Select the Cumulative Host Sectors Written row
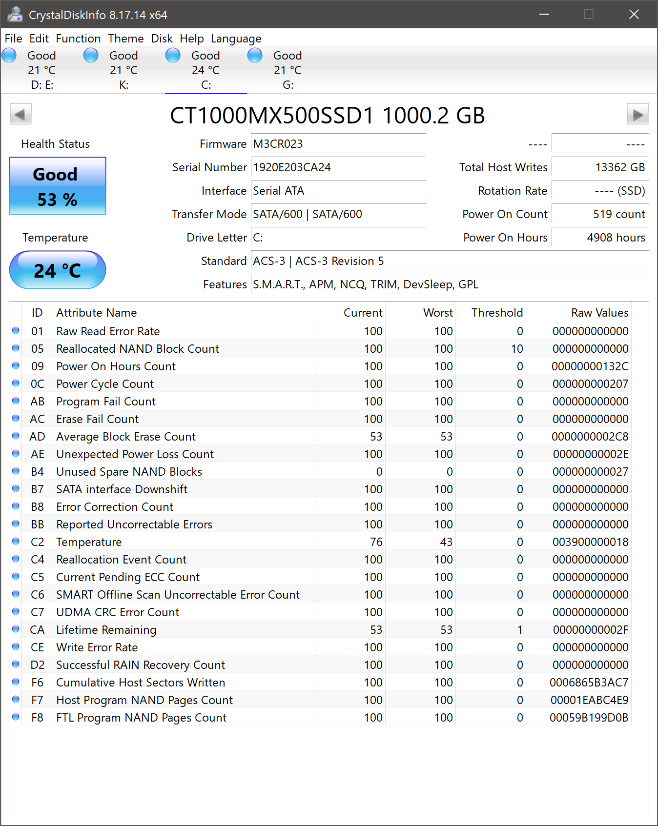Viewport: 658px width, 826px height. pyautogui.click(x=320, y=682)
